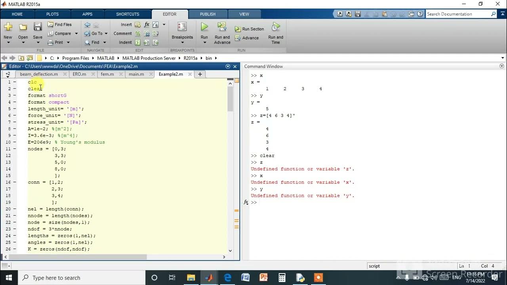This screenshot has height=285, width=507.
Task: Expand the Print dropdown arrow
Action: coord(68,42)
